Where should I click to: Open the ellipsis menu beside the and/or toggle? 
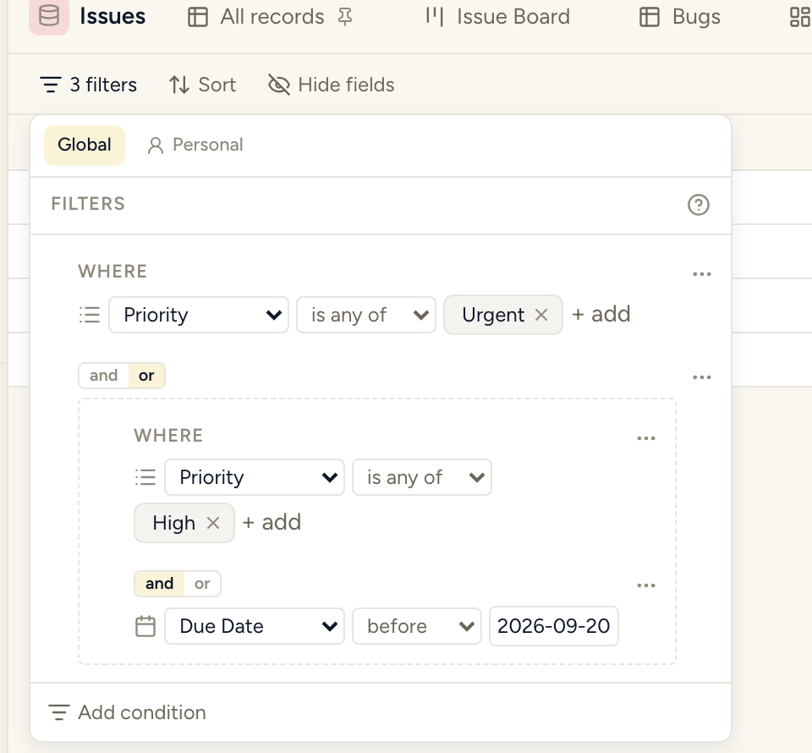click(x=702, y=377)
